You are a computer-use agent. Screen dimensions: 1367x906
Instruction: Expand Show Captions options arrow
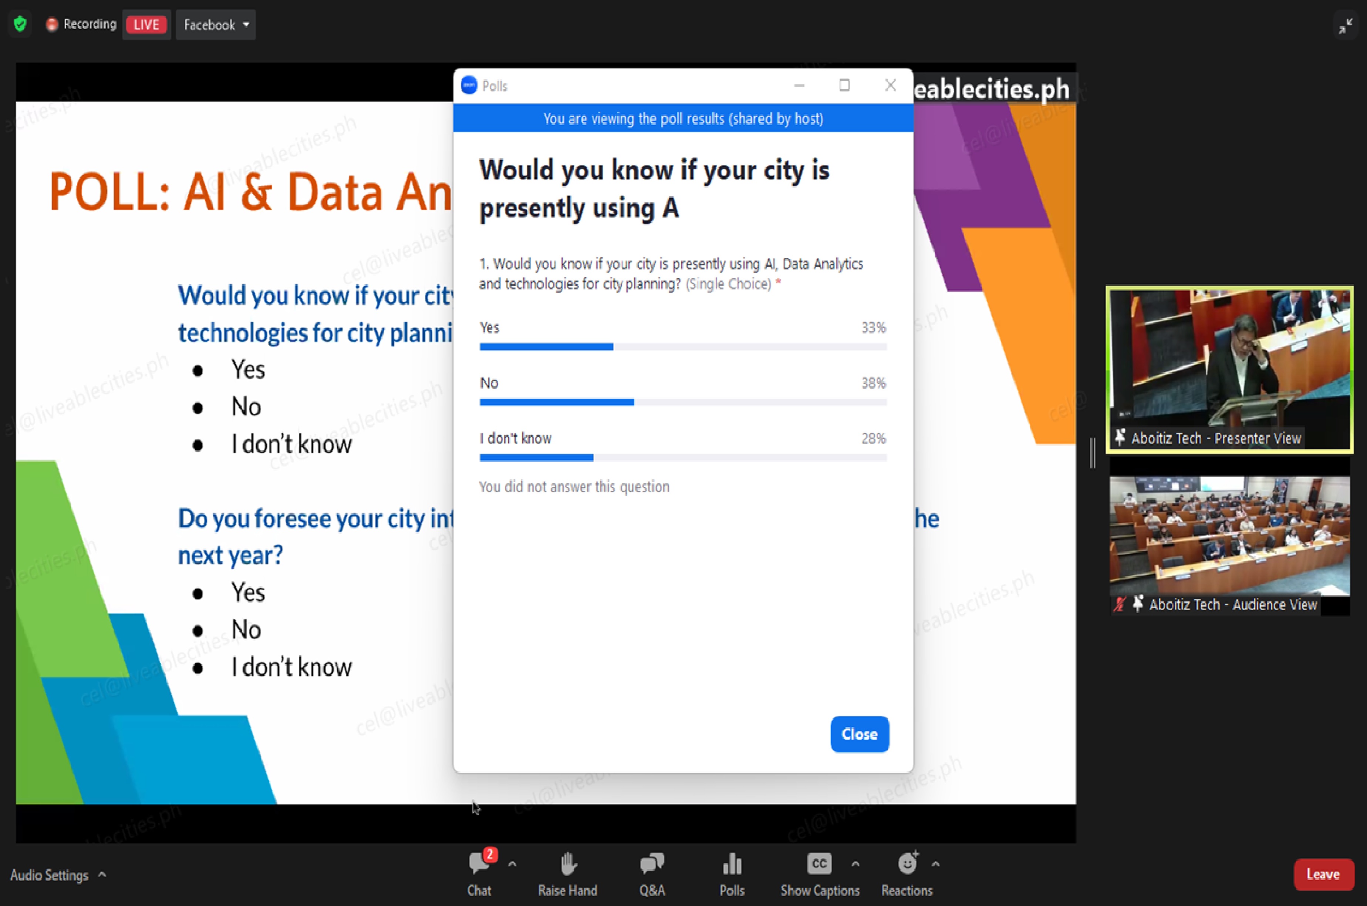(x=855, y=865)
